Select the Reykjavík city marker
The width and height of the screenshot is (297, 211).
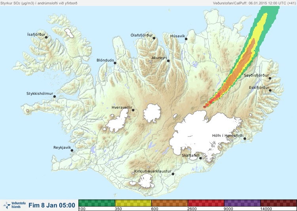(72, 150)
